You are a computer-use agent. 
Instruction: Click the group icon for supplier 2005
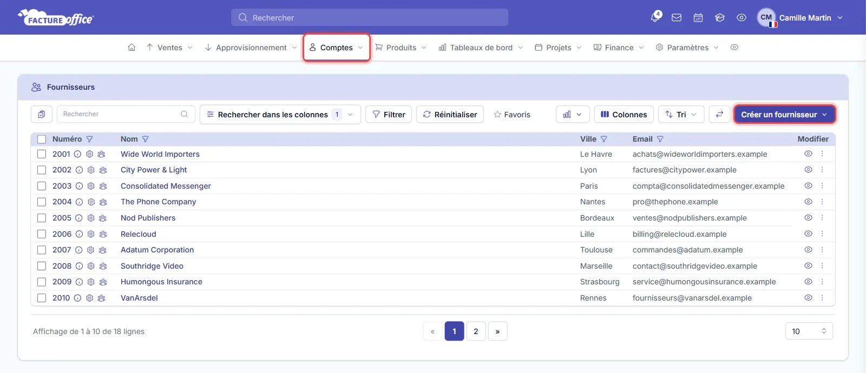coord(103,218)
